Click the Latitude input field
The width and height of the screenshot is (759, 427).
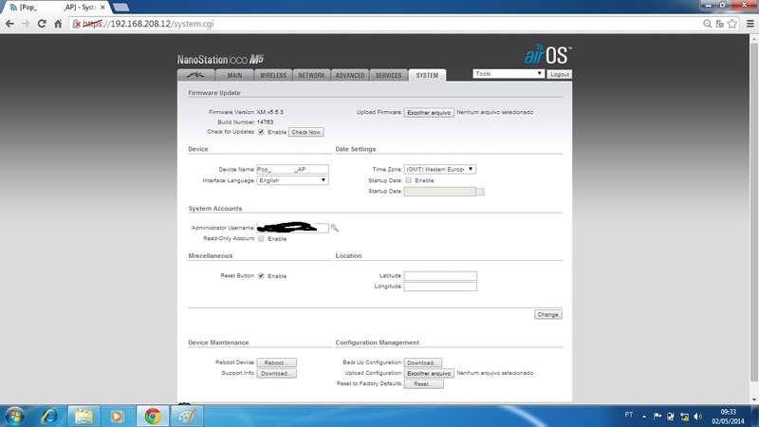440,275
